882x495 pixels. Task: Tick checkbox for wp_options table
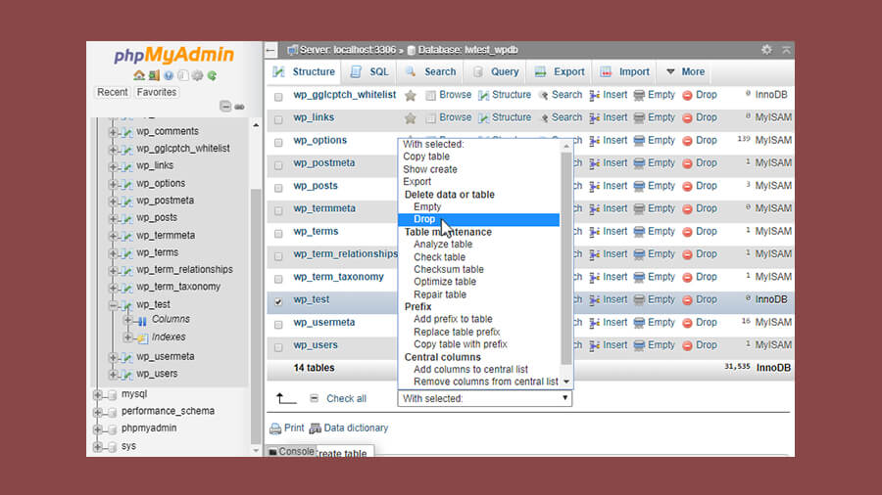click(278, 143)
